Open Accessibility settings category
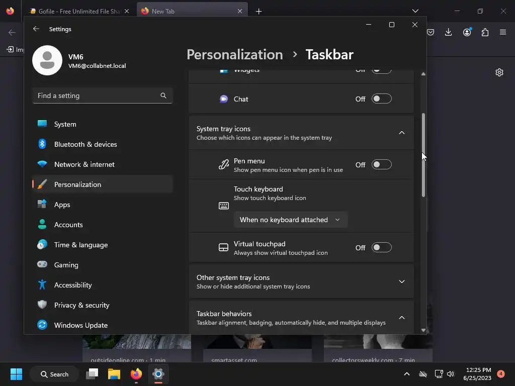This screenshot has height=386, width=515. (103, 284)
